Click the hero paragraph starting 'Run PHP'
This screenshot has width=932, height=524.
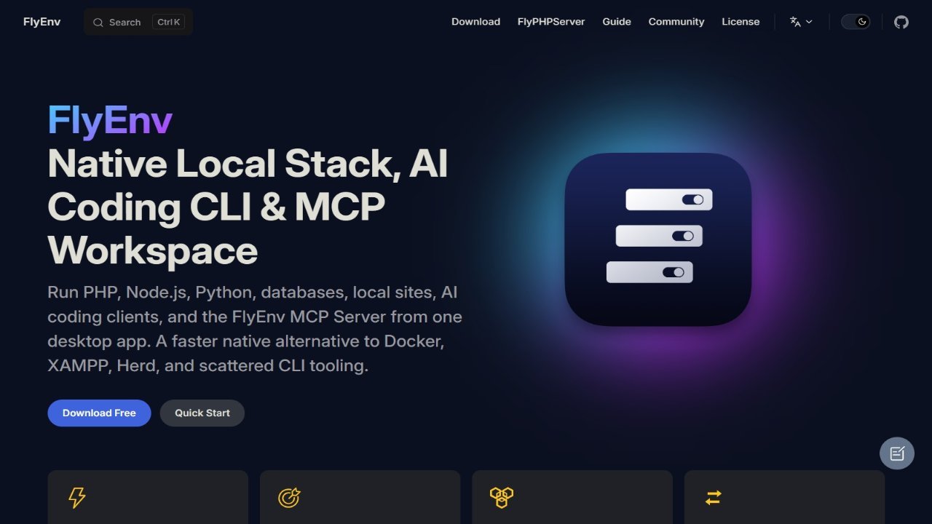click(255, 329)
